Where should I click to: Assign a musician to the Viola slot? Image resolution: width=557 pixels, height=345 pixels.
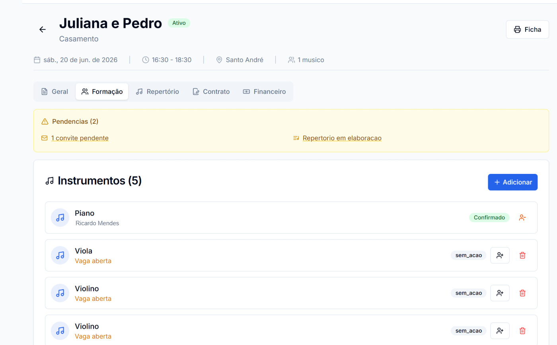click(x=500, y=255)
